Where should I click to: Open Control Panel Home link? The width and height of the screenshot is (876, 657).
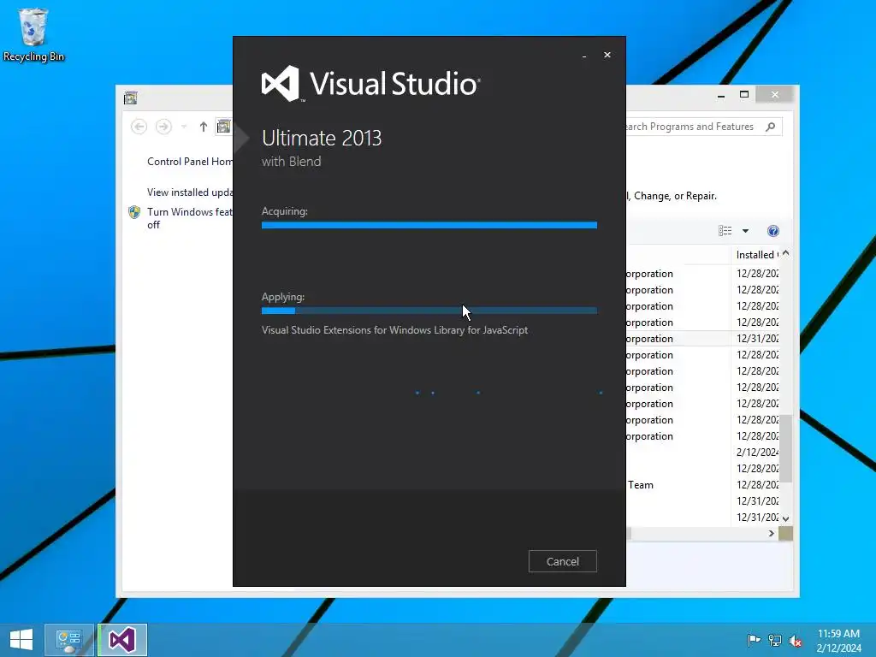tap(190, 162)
